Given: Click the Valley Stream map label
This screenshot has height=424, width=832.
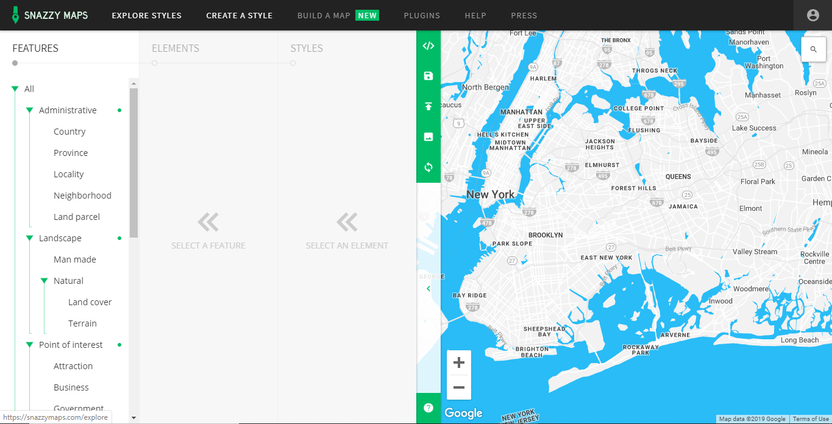Looking at the screenshot, I should click(755, 252).
